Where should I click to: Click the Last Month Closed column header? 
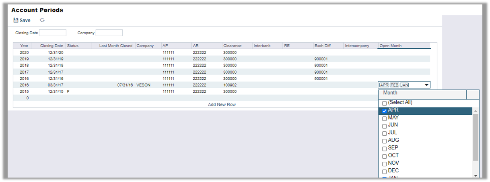(115, 45)
